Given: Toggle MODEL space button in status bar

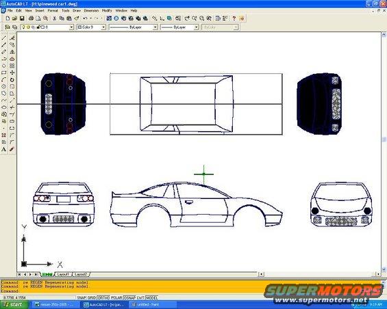Looking at the screenshot, I should [x=152, y=297].
